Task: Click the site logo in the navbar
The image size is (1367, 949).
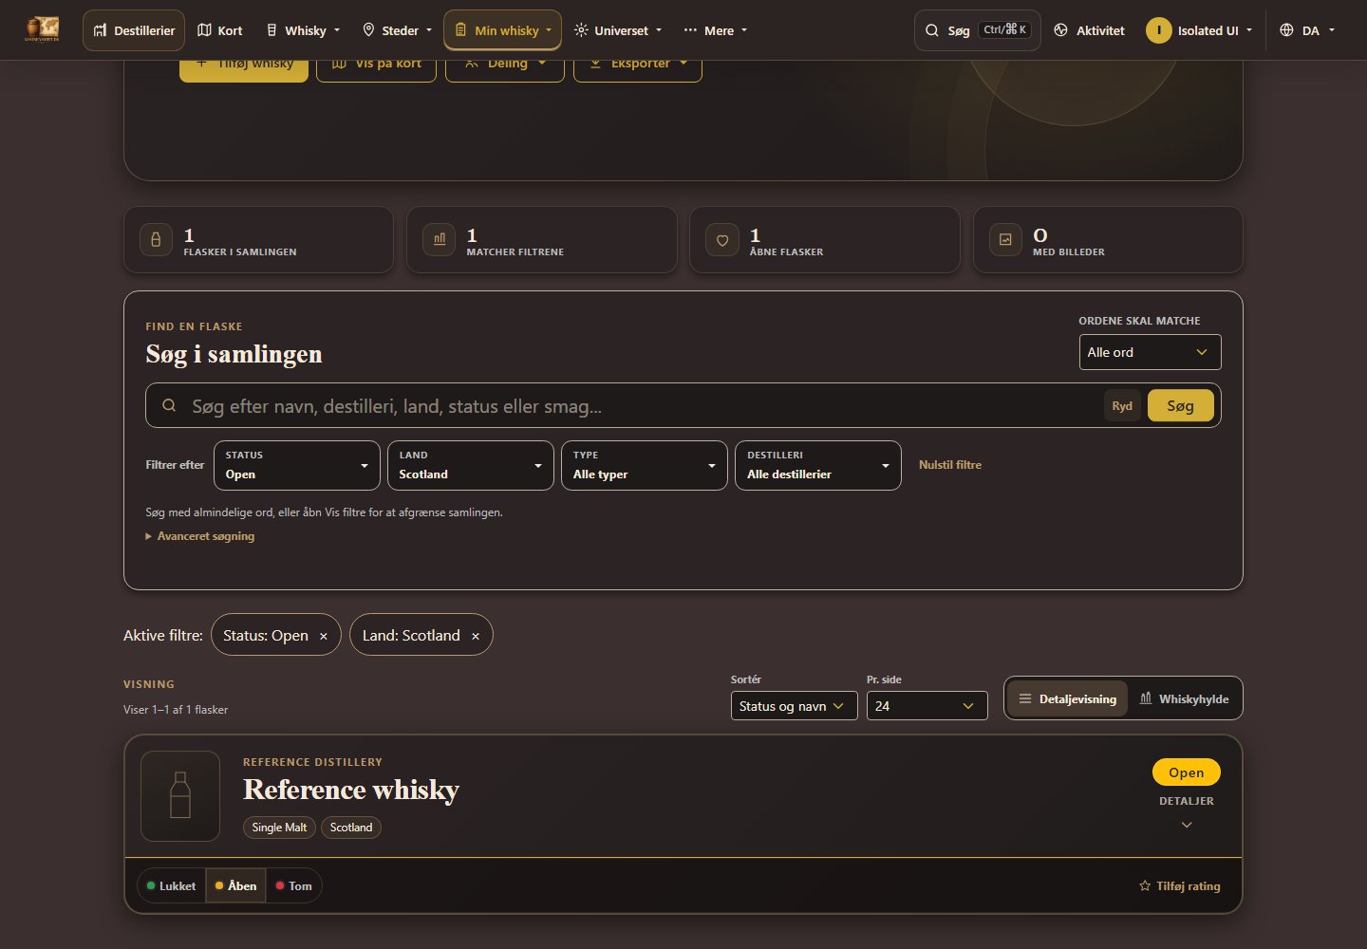Action: pyautogui.click(x=43, y=29)
